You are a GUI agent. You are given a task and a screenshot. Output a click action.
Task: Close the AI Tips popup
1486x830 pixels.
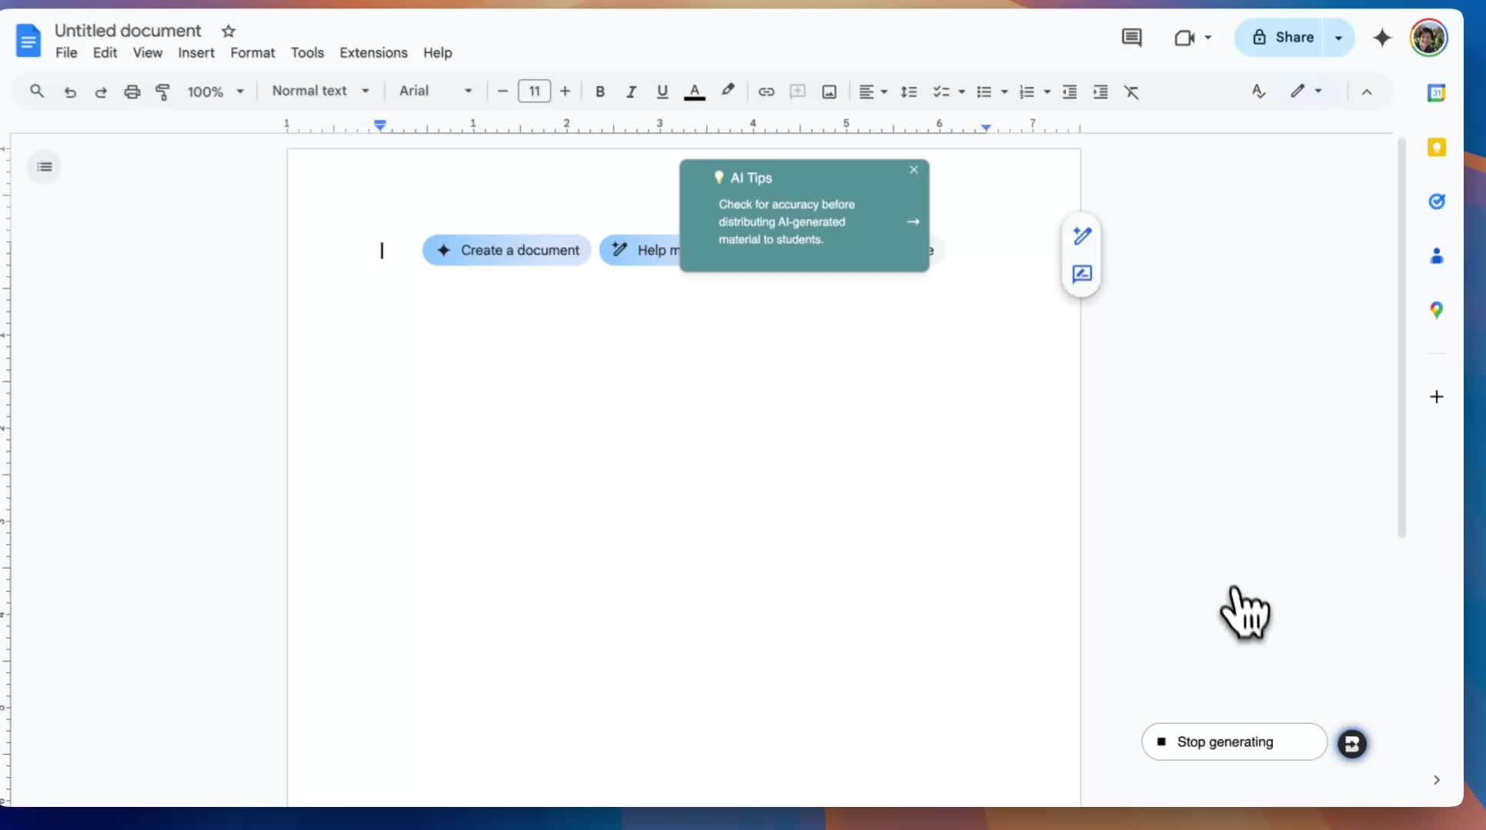click(x=914, y=170)
